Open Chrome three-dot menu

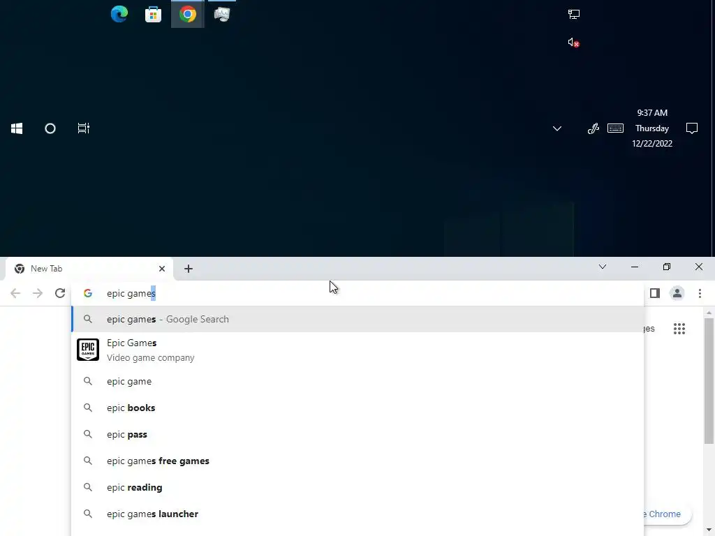700,293
